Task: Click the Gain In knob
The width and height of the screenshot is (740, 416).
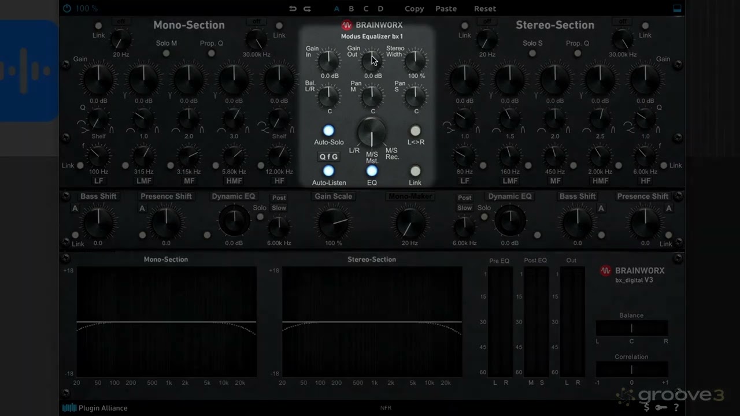Action: [x=330, y=60]
